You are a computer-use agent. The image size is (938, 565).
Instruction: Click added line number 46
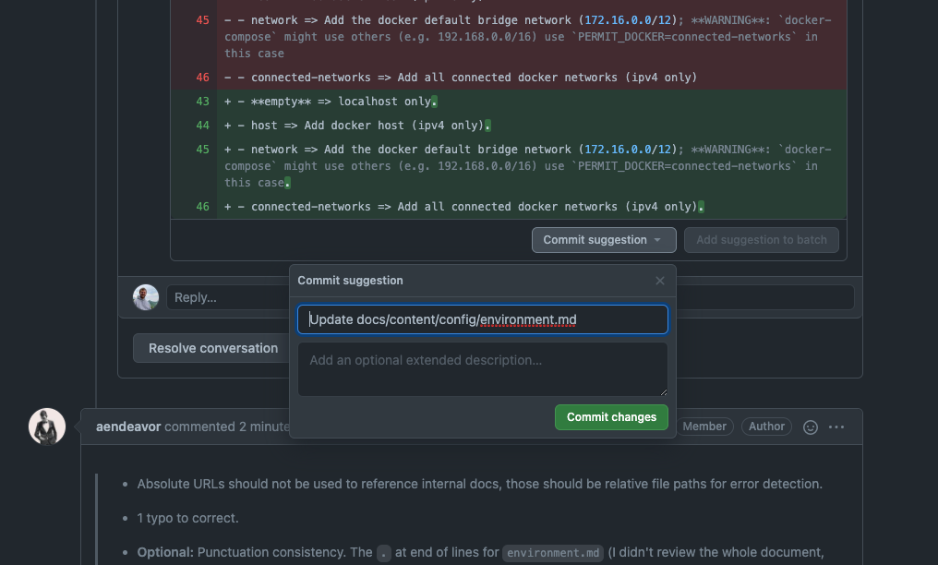202,207
